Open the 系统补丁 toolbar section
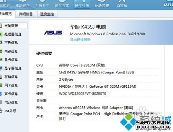The width and height of the screenshot is (173, 132). [42, 5]
